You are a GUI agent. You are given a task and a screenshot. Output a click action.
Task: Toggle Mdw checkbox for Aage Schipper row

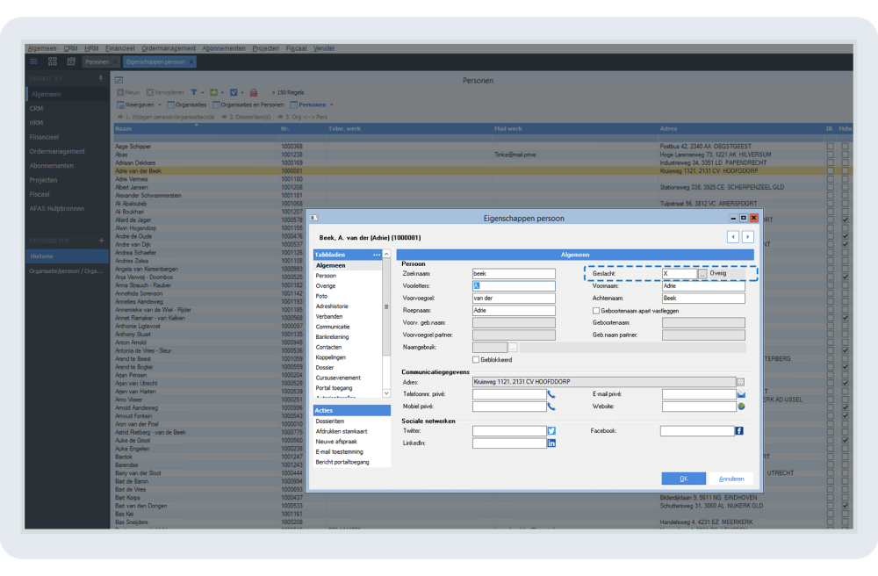tap(845, 147)
